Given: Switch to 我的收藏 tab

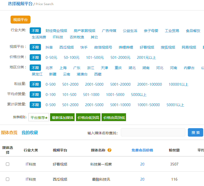Looking at the screenshot, I should (30, 133).
